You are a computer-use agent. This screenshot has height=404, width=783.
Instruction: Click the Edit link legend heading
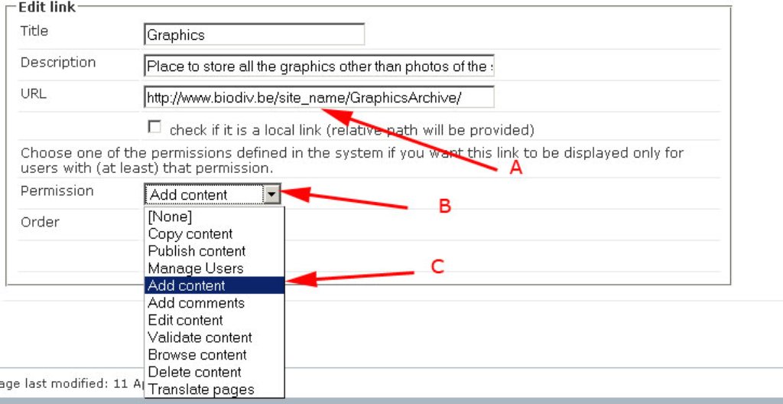tap(47, 7)
